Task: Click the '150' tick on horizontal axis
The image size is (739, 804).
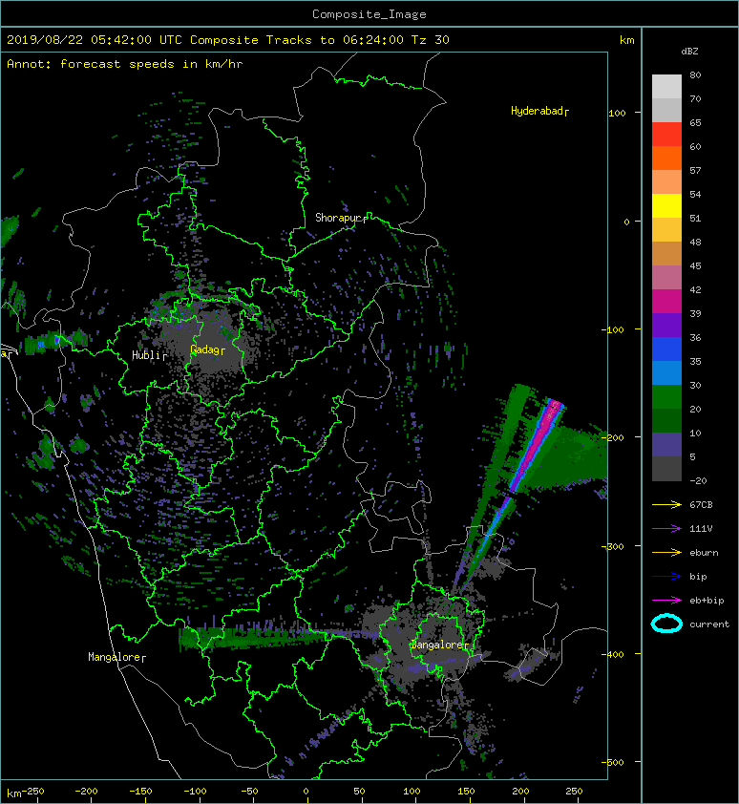Action: tap(466, 792)
